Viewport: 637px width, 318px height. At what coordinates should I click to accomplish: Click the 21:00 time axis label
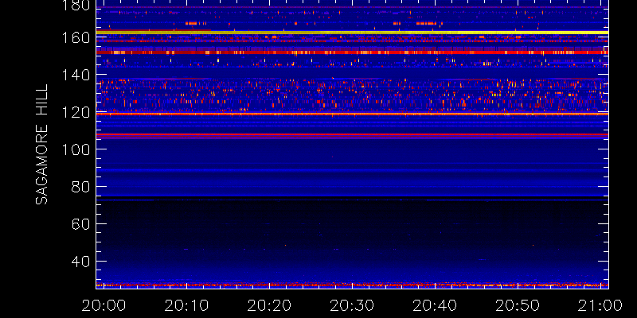(x=600, y=305)
